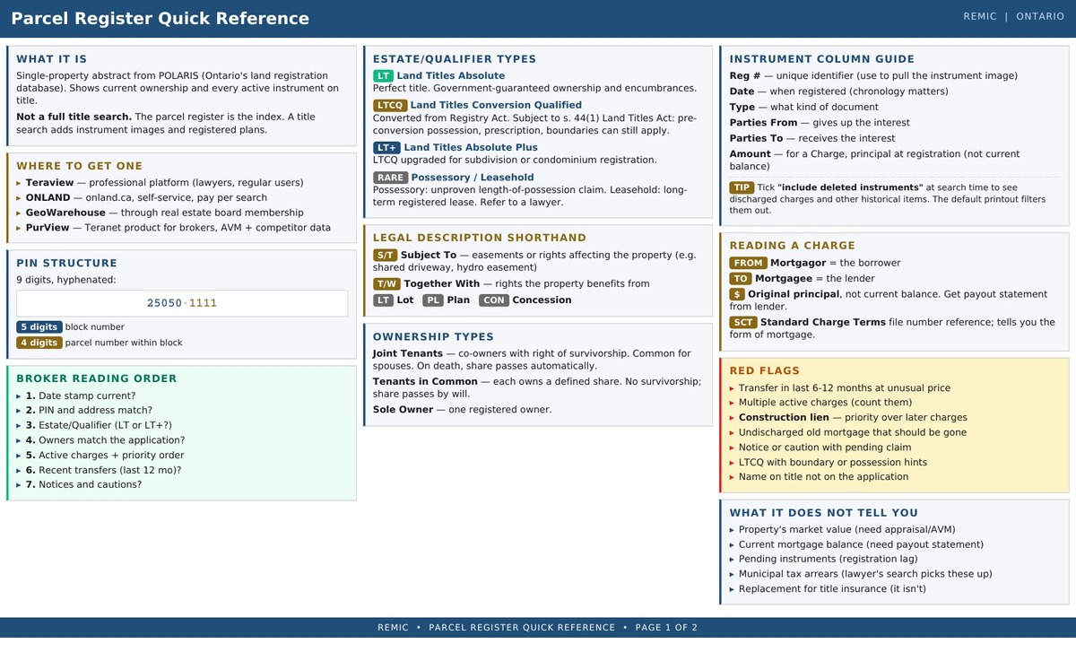Click "Joint Tenants" under Ownership Types
This screenshot has height=652, width=1076.
[408, 354]
